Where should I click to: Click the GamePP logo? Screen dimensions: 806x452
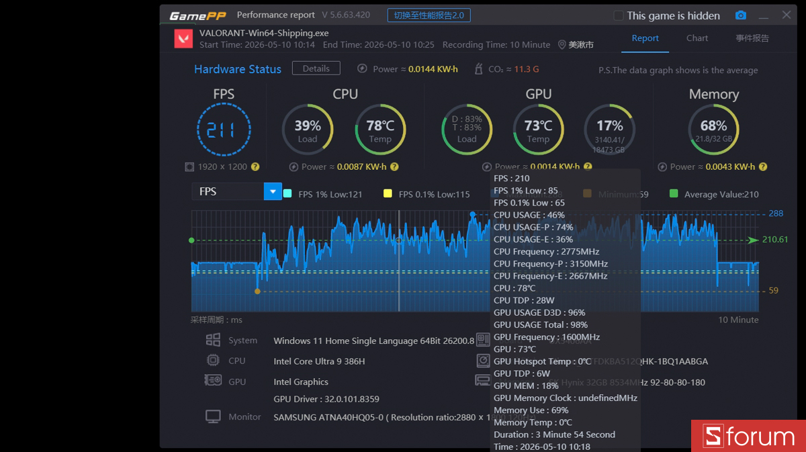[197, 15]
